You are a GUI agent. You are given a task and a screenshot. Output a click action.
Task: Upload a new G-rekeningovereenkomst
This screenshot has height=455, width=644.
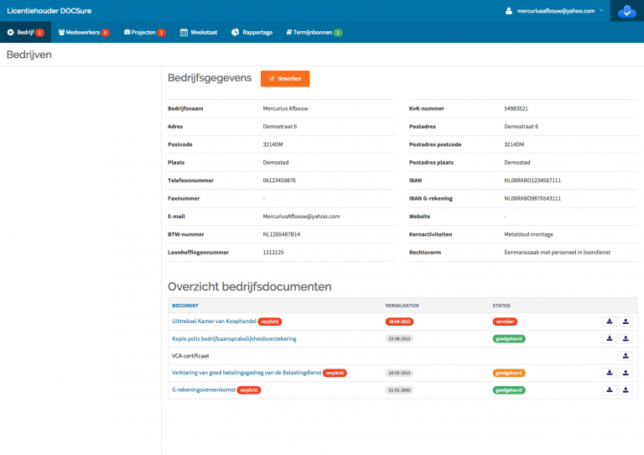coord(626,390)
